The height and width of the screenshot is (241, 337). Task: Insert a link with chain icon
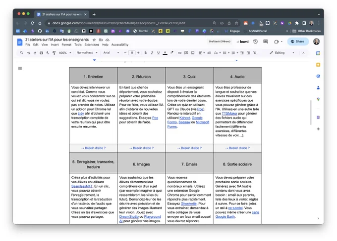[x=180, y=53]
